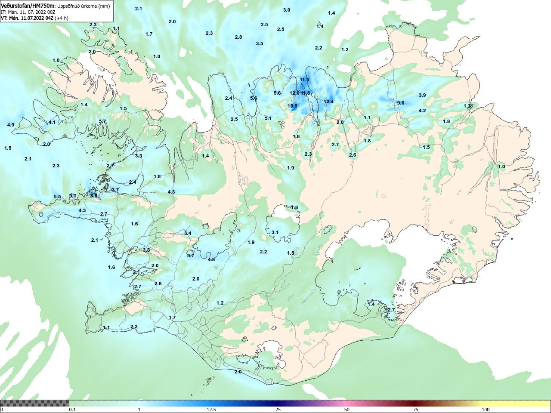The width and height of the screenshot is (551, 413).
Task: Click the 'VT: Mán. 11.07.2022 04Z' valid-time line
Action: [x=27, y=18]
